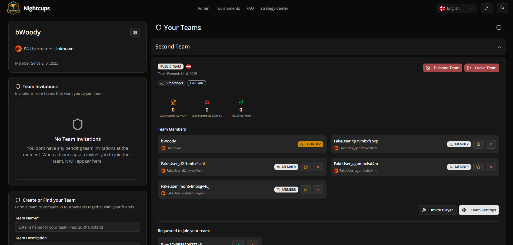Viewport: 513px width, 245px height.
Task: Remove FakeUser_agpmbxfsd4m using the red X
Action: pos(491,167)
